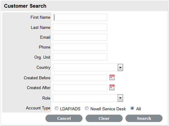Open the Created Before calendar picker
The width and height of the screenshot is (169, 126).
point(112,77)
